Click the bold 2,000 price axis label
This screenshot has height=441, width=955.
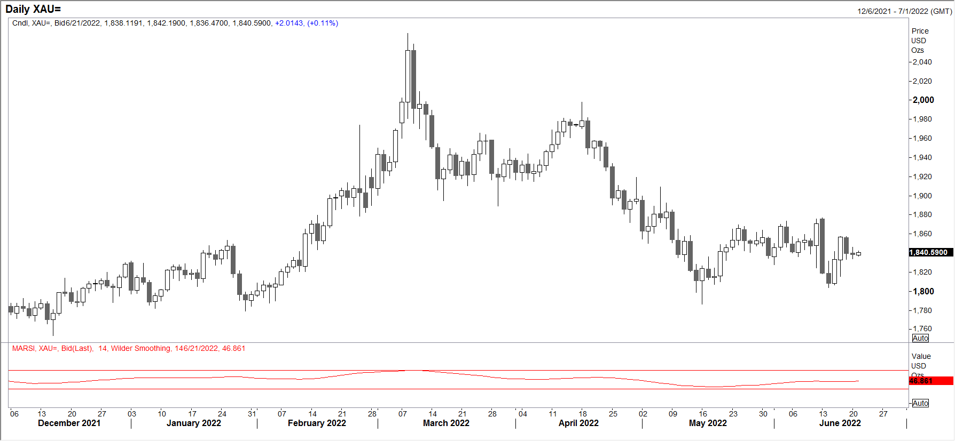coord(923,100)
